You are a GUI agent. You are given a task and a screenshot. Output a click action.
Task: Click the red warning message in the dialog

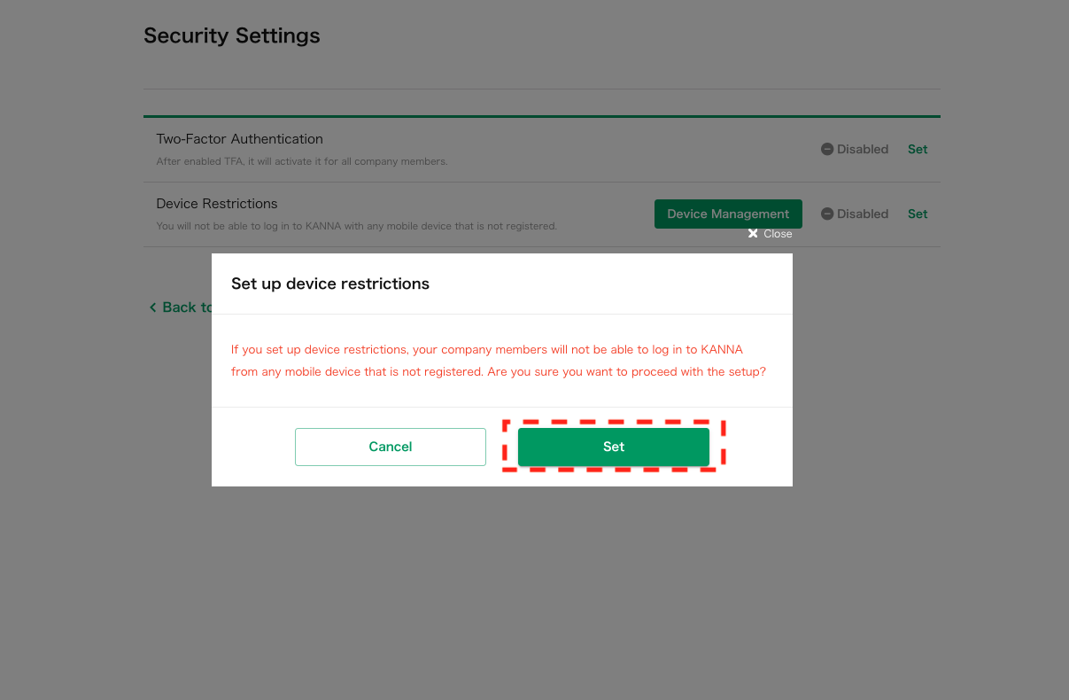pos(498,361)
